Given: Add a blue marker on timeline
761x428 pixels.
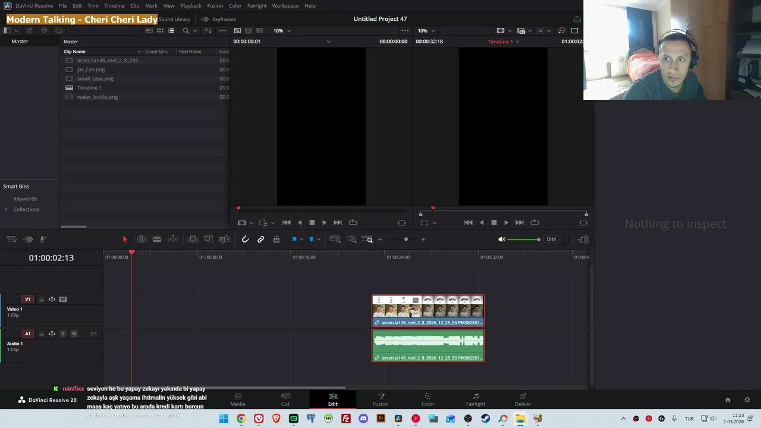Looking at the screenshot, I should [311, 240].
